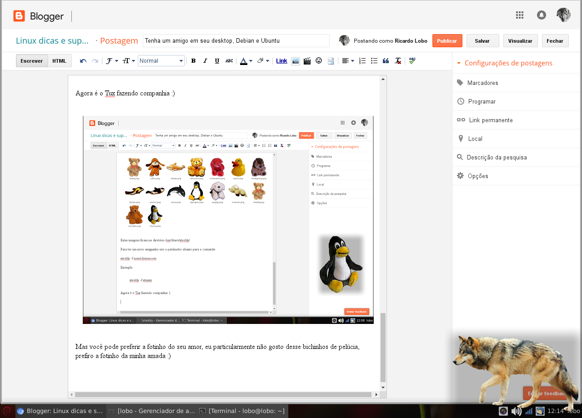
Task: Open the font size dropdown
Action: click(x=129, y=61)
